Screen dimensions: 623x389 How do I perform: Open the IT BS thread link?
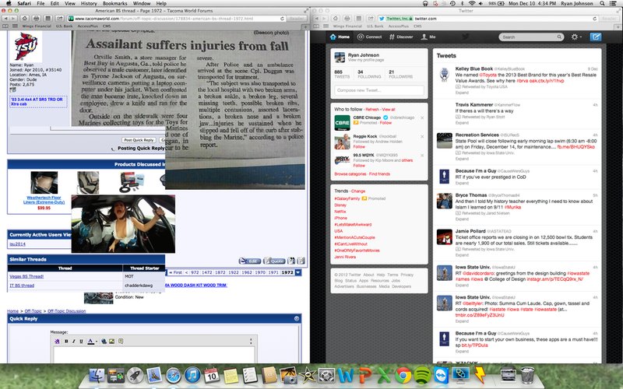[x=22, y=286]
